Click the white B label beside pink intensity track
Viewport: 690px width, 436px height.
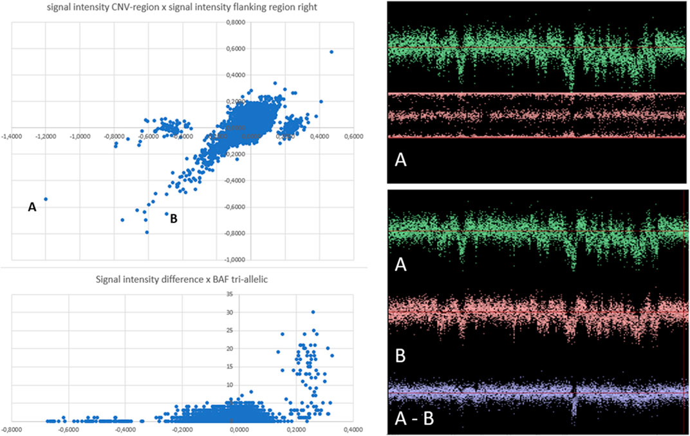point(400,355)
